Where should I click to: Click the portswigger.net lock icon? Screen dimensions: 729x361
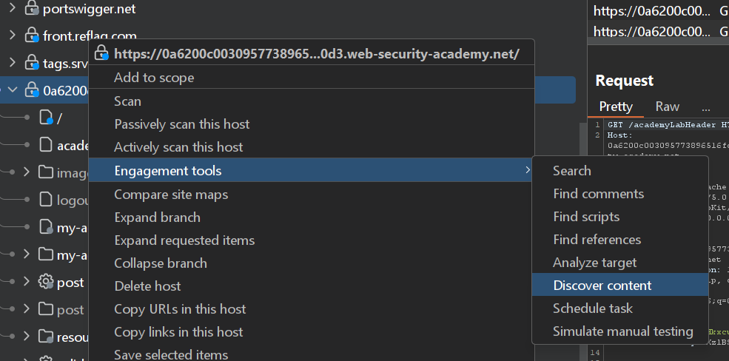point(31,10)
